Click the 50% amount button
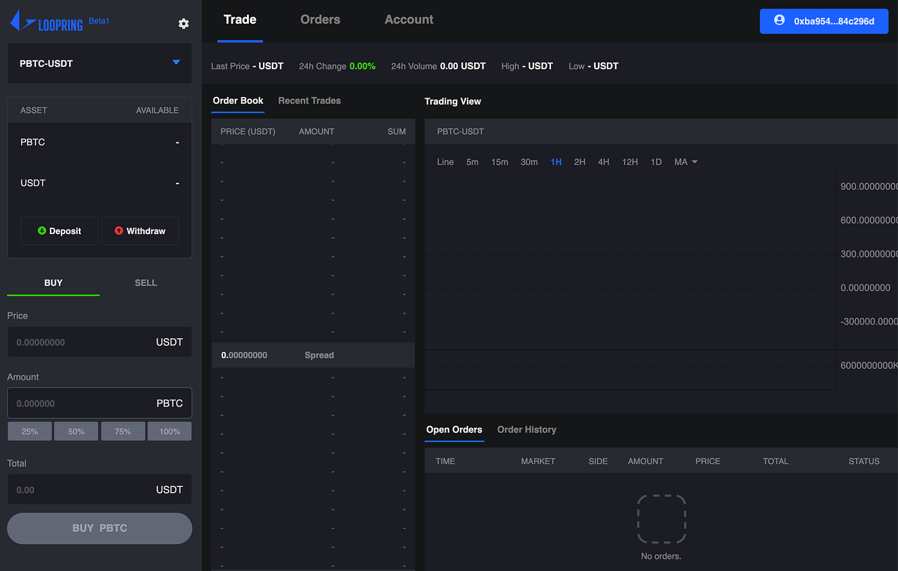 point(76,430)
